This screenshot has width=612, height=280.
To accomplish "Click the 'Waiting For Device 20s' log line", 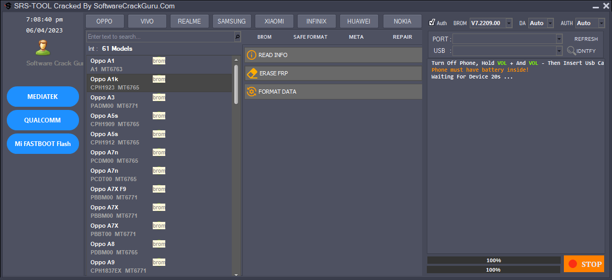I will 472,77.
